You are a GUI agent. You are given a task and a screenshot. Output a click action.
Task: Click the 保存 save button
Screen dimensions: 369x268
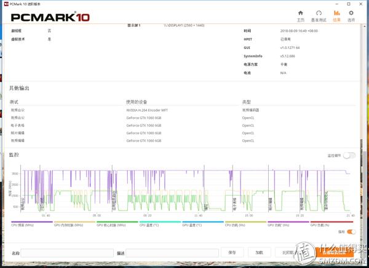tap(232, 253)
